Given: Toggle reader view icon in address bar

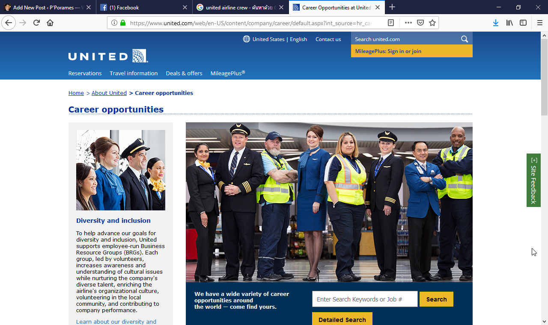Looking at the screenshot, I should point(391,23).
